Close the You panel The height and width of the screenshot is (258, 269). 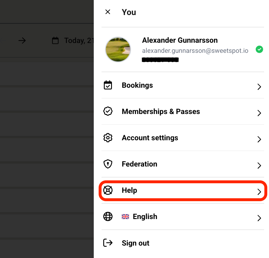click(108, 12)
